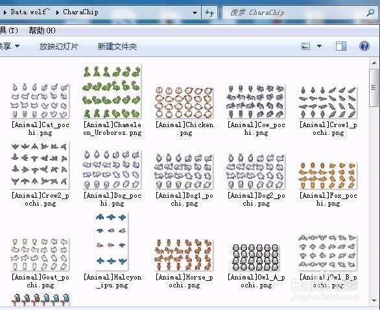The width and height of the screenshot is (380, 310).
Task: Select the Crow2_pochi sprite thumbnail
Action: 40,165
